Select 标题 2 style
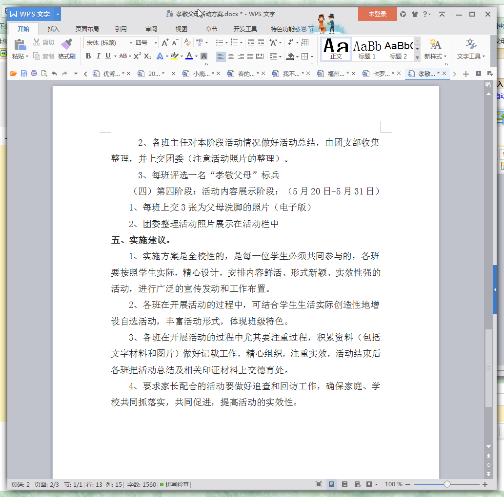This screenshot has width=504, height=497. pos(398,49)
